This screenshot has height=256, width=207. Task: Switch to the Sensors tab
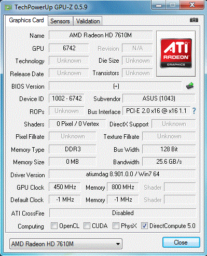(60, 21)
